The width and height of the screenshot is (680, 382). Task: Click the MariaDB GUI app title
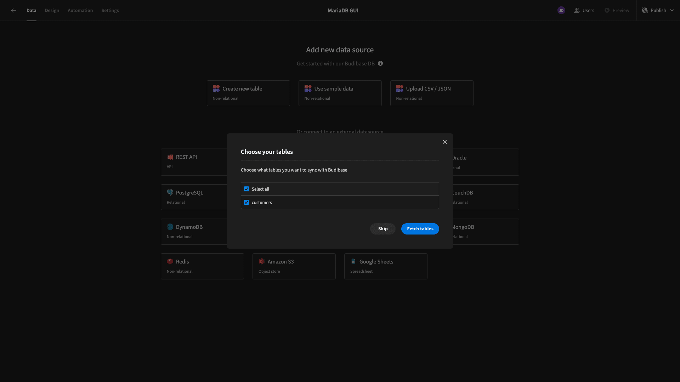coord(343,11)
